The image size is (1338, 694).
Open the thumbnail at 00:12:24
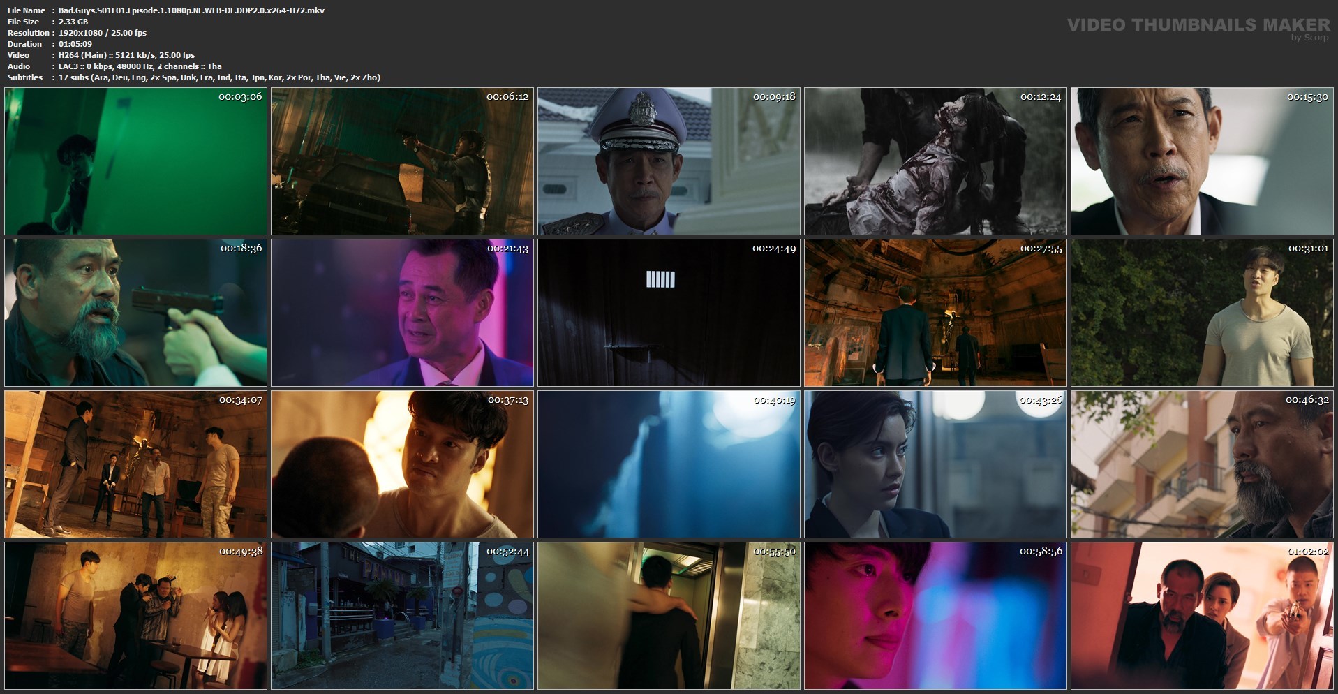[x=935, y=161]
